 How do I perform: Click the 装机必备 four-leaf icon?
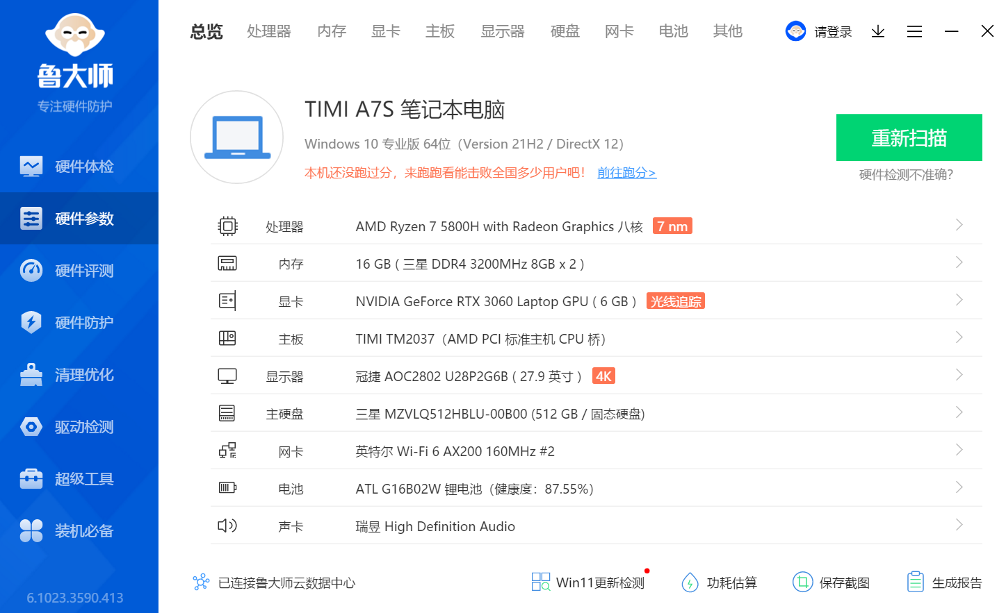[x=31, y=531]
